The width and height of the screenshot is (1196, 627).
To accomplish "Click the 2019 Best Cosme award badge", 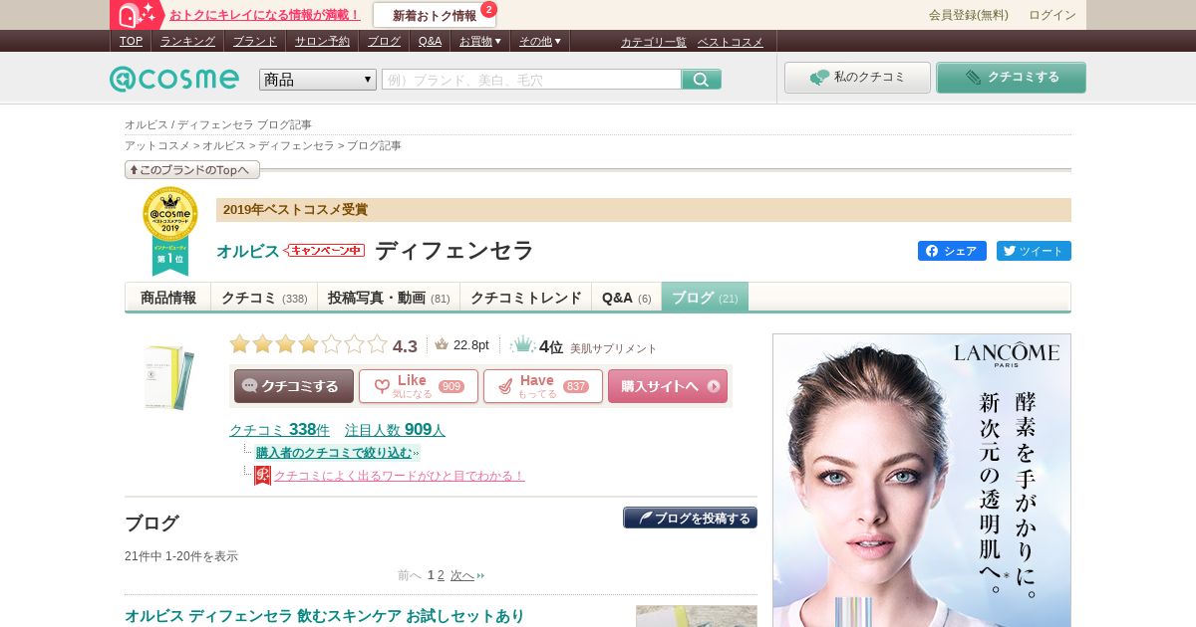I will (169, 232).
